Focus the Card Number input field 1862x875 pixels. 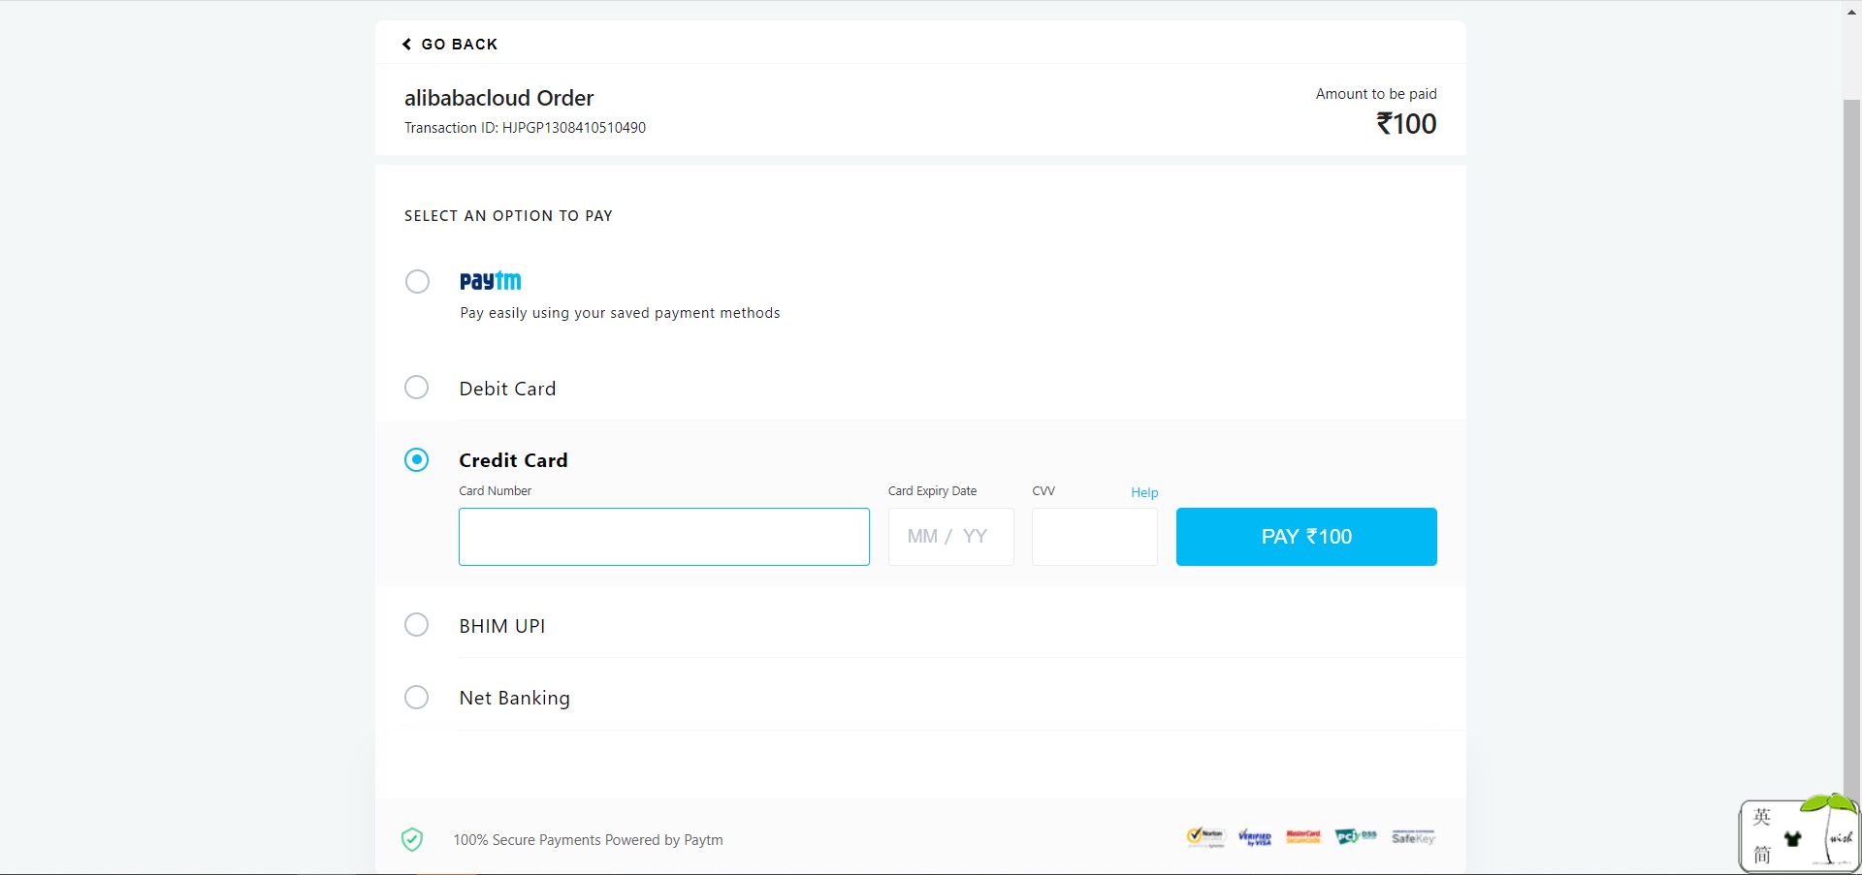[663, 537]
